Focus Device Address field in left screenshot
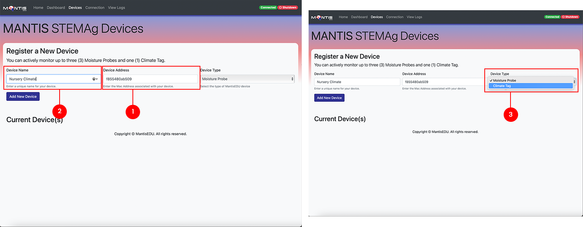 pos(150,79)
